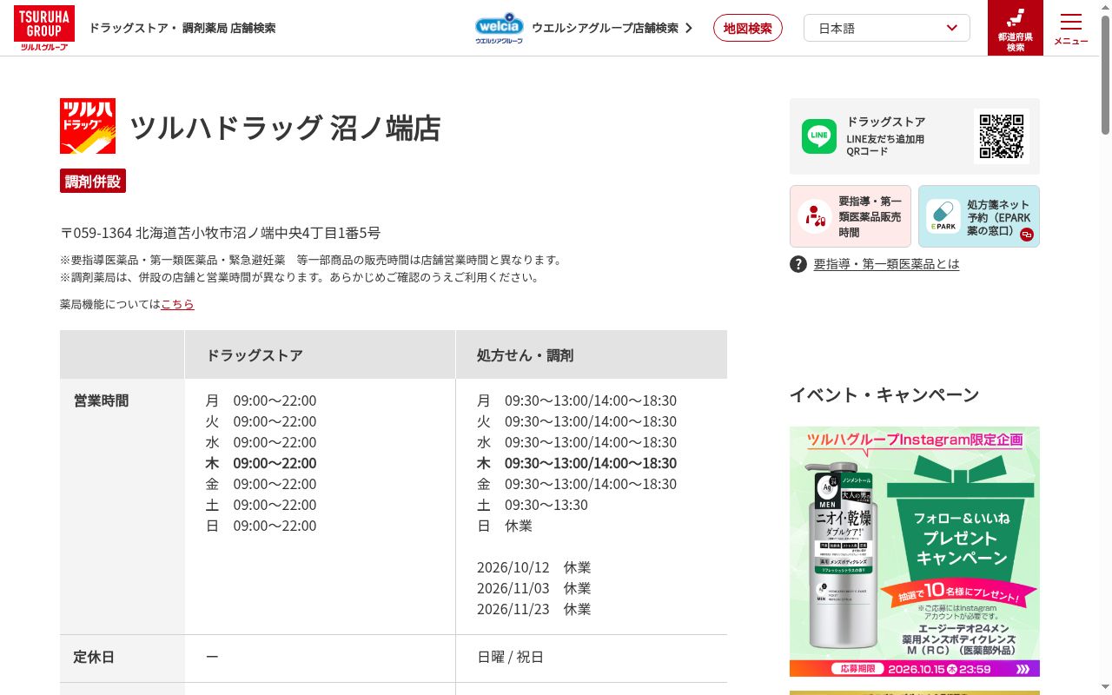Click the ツルハドラッグ store logo icon
Viewport: 1112px width, 695px height.
click(x=88, y=126)
